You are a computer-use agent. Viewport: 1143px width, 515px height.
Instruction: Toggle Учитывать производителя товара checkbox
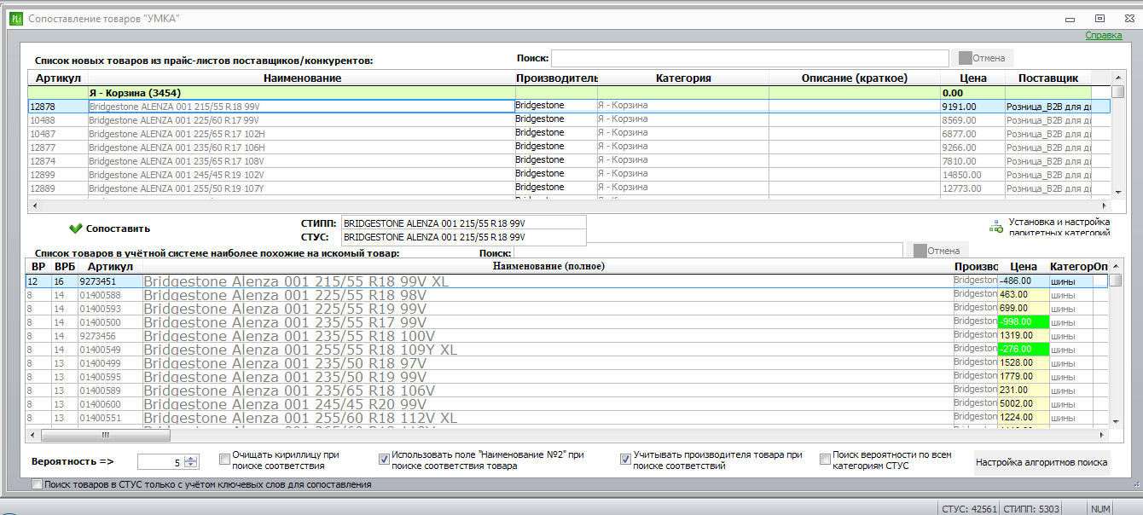point(626,460)
